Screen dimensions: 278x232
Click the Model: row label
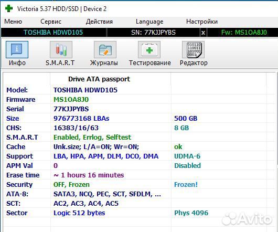click(17, 90)
